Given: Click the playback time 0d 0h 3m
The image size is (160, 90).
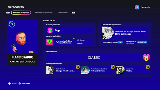Looking at the screenshot, I should [x=142, y=42].
